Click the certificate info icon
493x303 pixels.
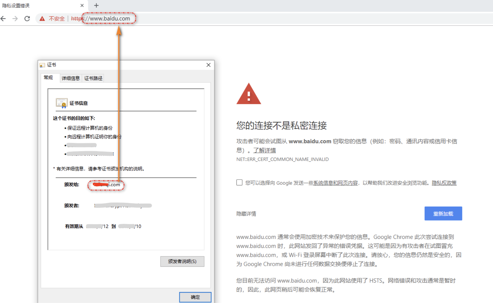(x=61, y=103)
